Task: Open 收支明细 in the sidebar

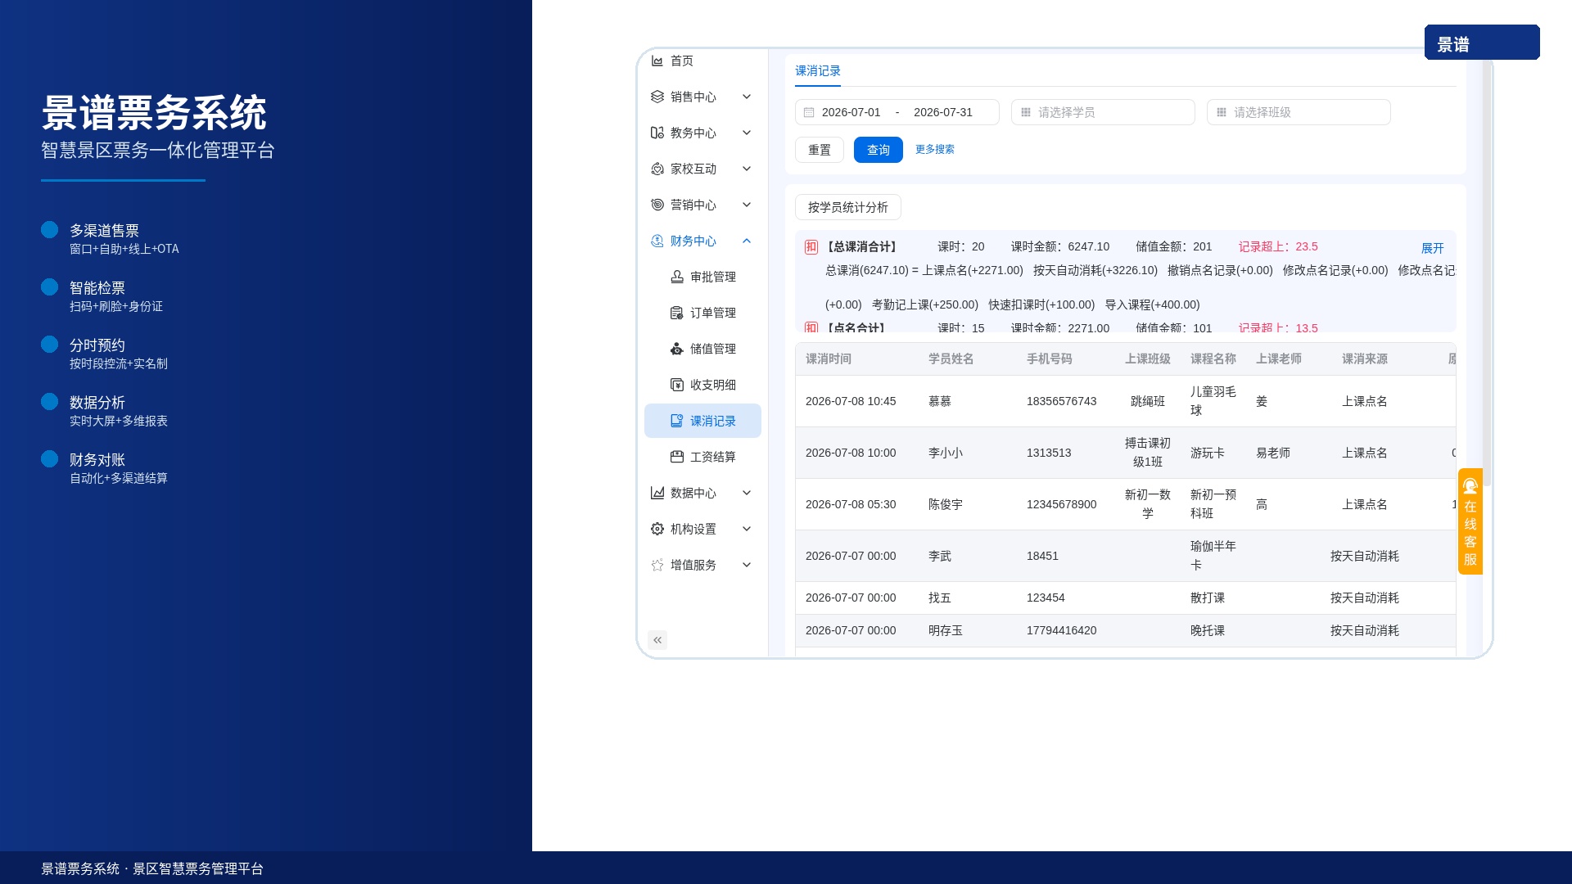Action: click(x=702, y=385)
